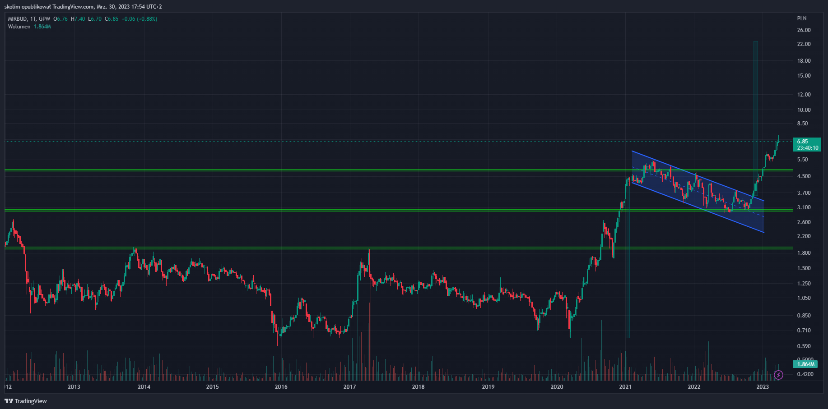This screenshot has width=828, height=409.
Task: Click the change value +0.06 (+0.88%)
Action: (x=140, y=19)
